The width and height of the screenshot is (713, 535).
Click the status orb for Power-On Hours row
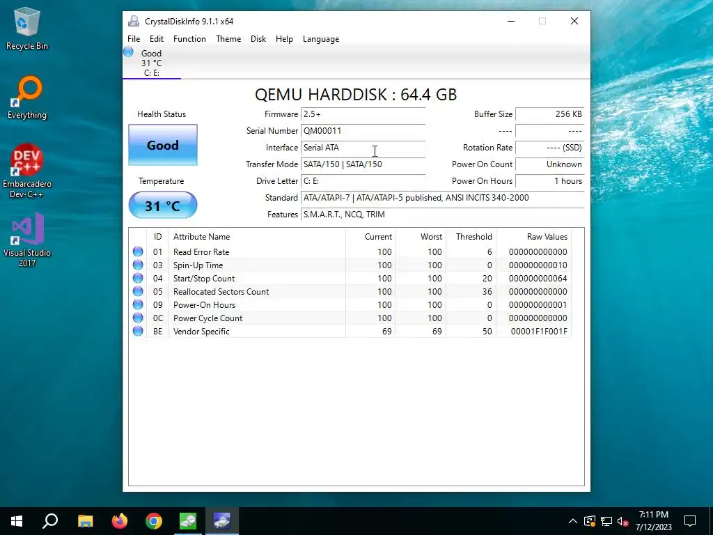[138, 304]
